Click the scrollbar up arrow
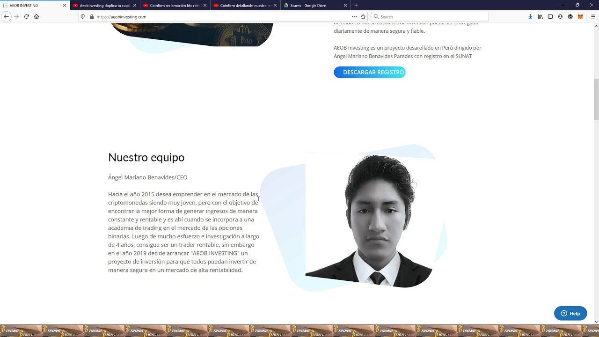Viewport: 599px width, 337px height. pos(596,26)
